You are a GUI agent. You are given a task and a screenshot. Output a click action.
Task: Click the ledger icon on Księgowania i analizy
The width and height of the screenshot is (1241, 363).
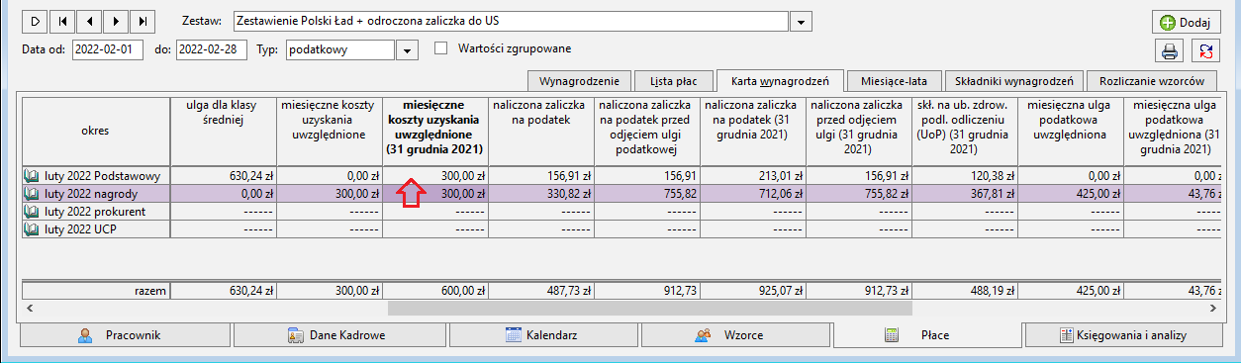pos(1066,335)
